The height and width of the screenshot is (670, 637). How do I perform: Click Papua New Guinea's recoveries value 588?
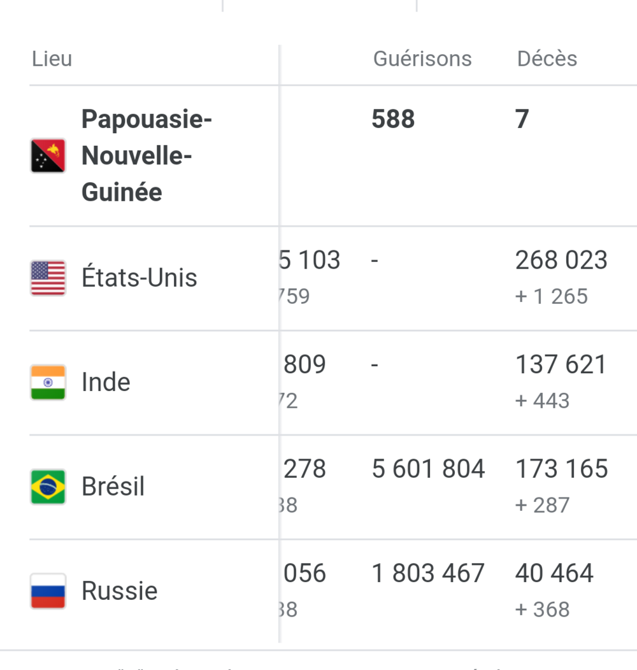pos(393,120)
